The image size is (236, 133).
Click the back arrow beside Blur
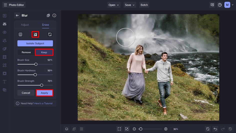coord(17,15)
